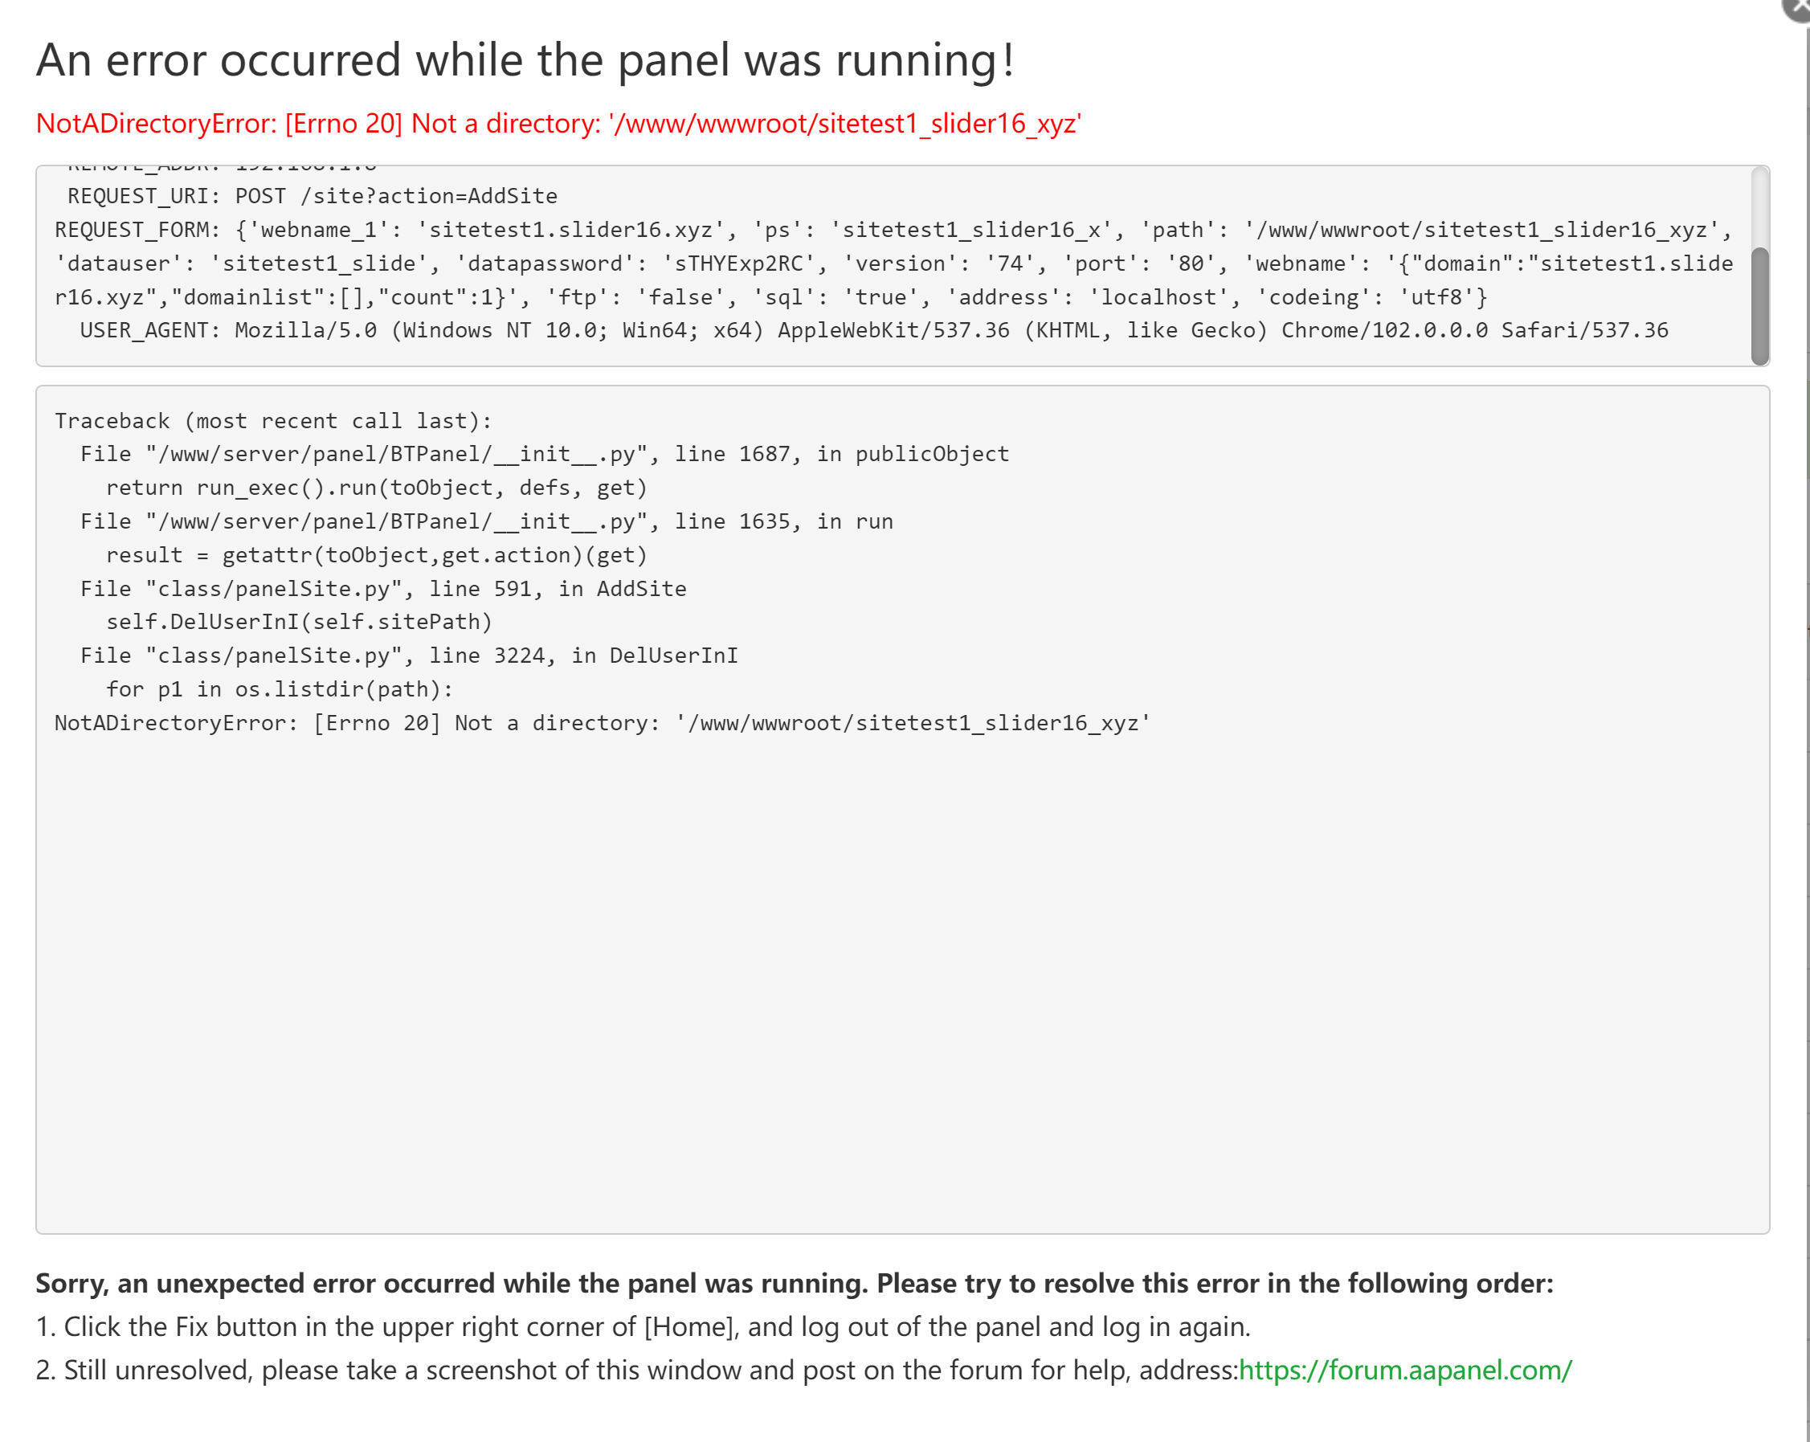Click the final NotADirectoryError line in traceback
Screen dimensions: 1810x1442
pyautogui.click(x=602, y=724)
